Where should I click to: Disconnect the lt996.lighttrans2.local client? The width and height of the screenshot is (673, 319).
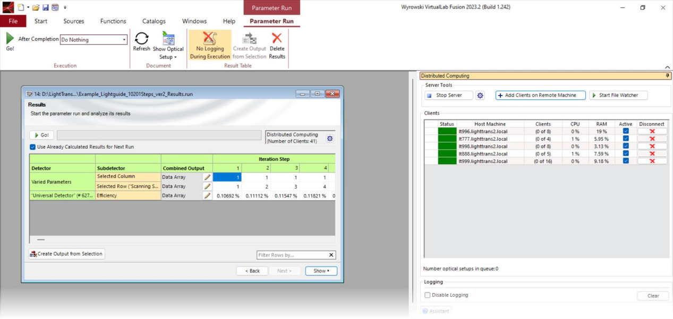pyautogui.click(x=652, y=131)
